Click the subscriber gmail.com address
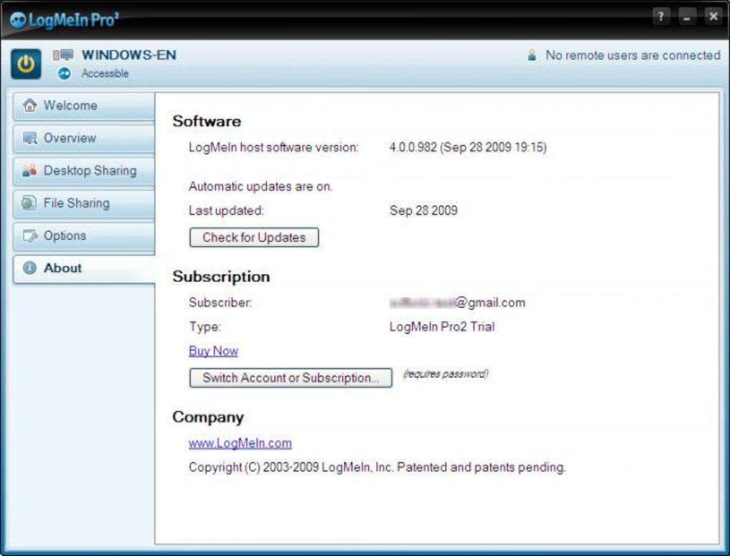 [457, 303]
